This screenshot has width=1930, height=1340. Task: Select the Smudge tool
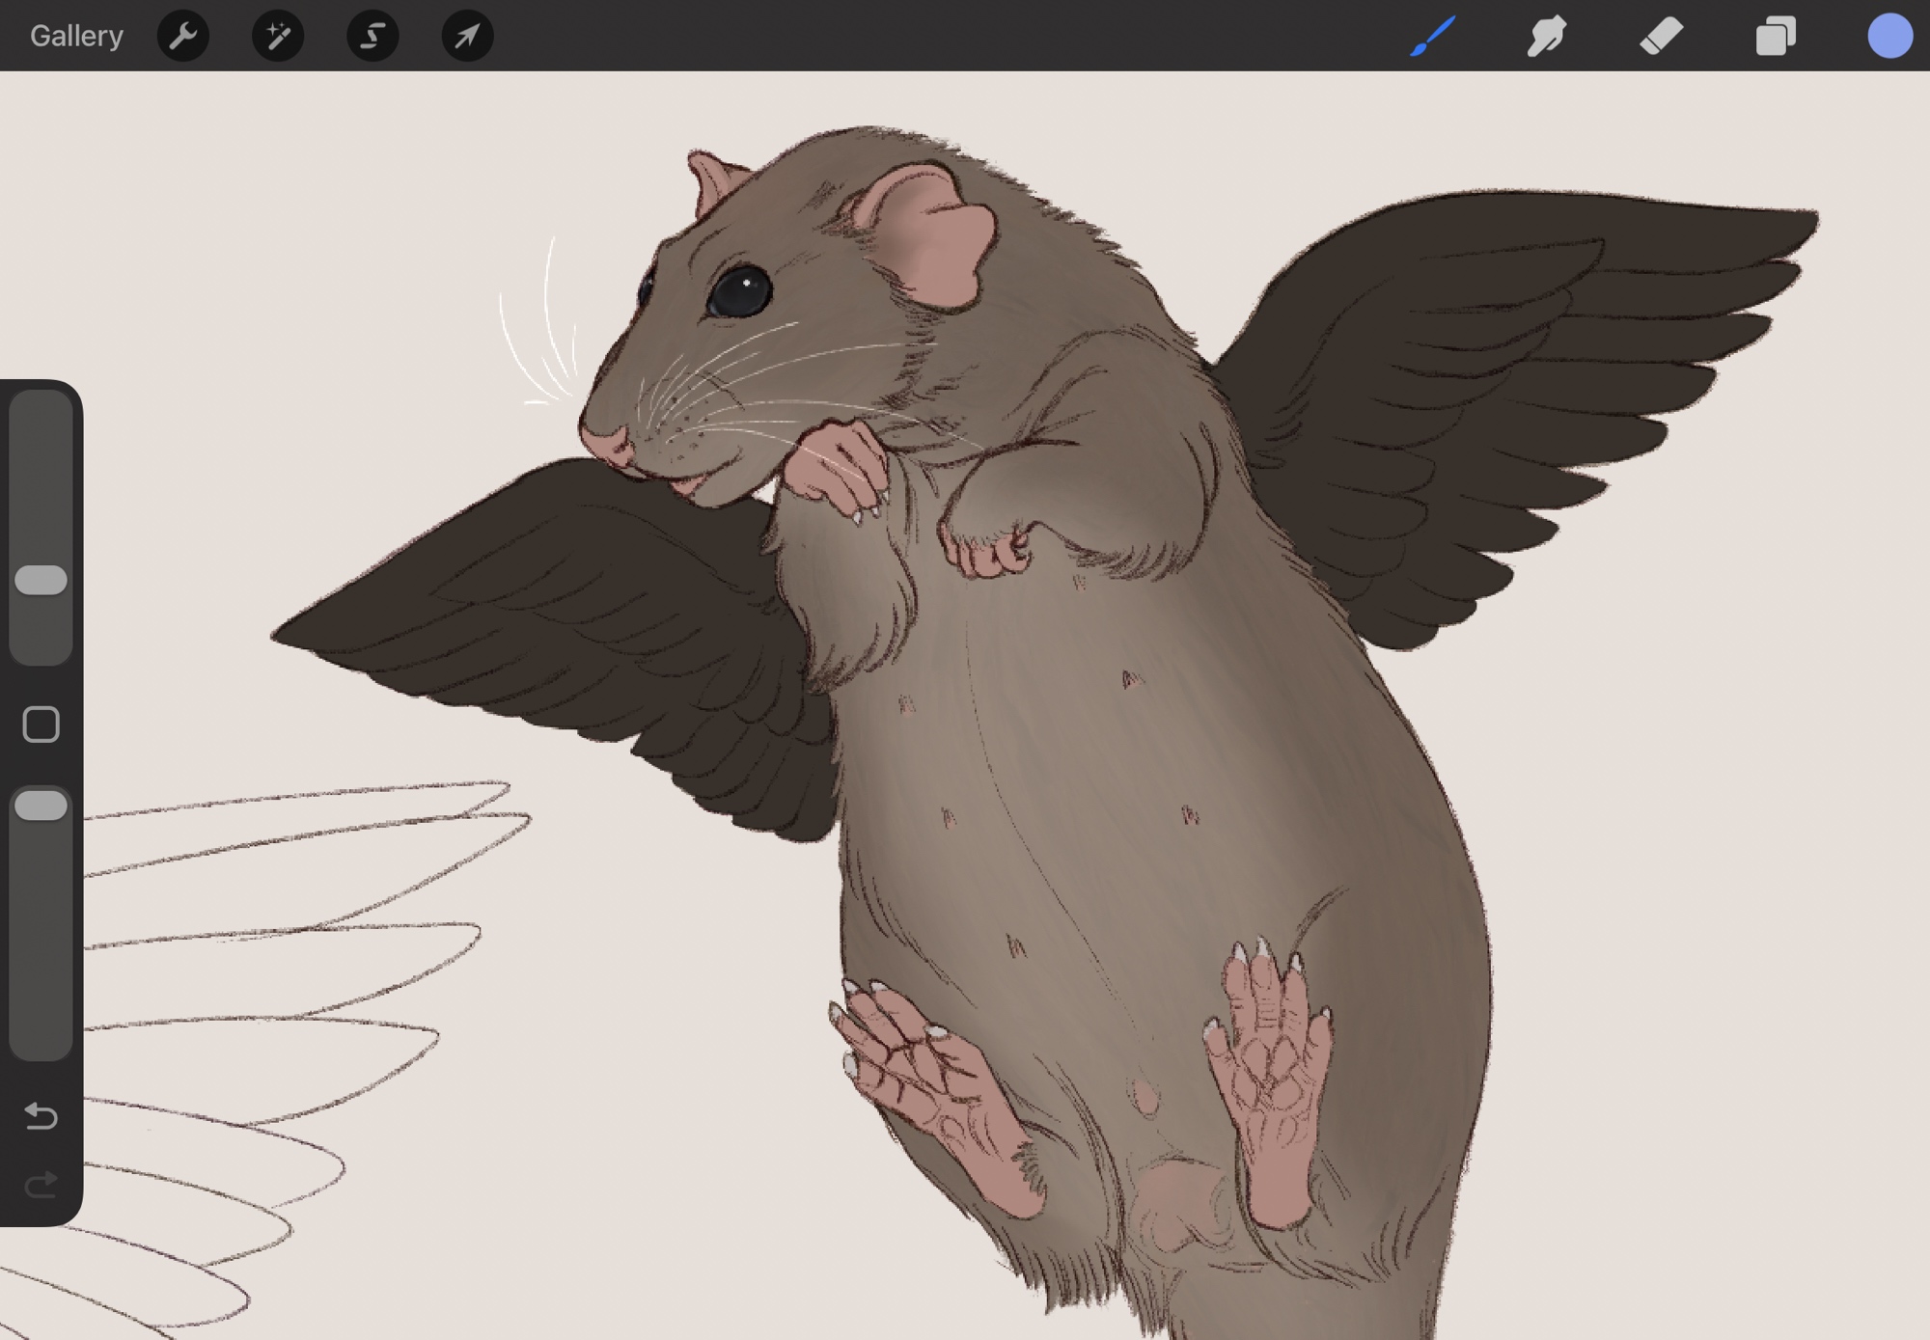(x=1546, y=36)
